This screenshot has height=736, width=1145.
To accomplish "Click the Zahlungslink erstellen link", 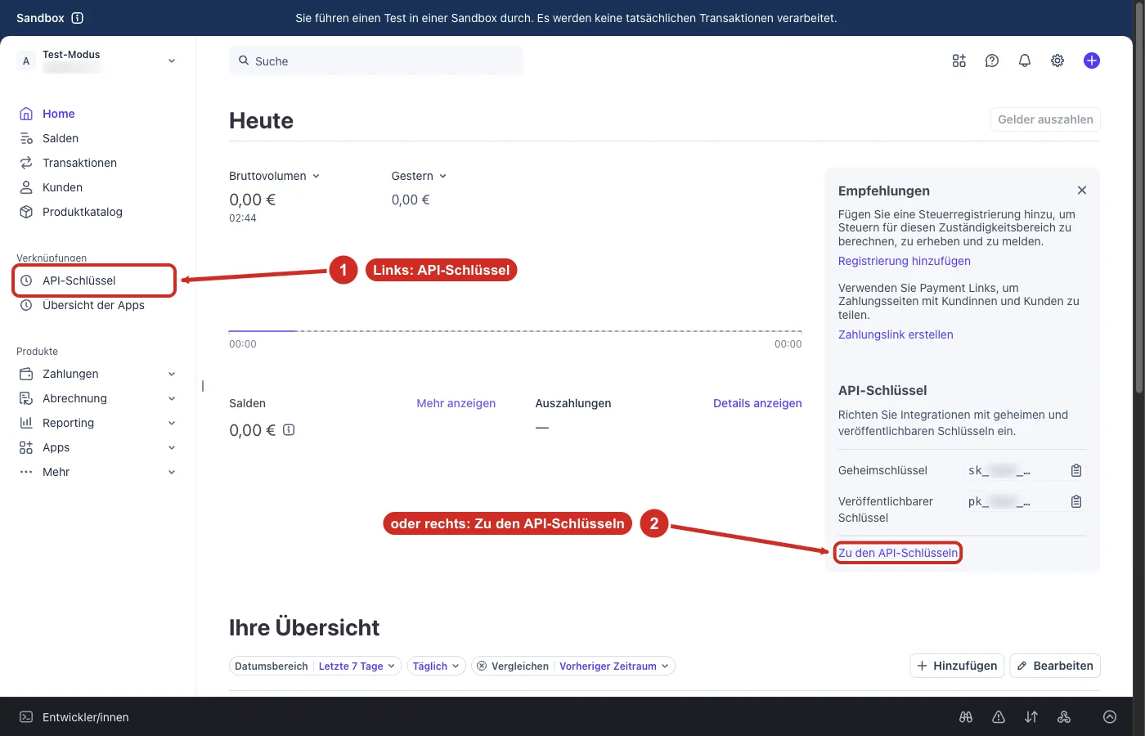I will tap(896, 334).
